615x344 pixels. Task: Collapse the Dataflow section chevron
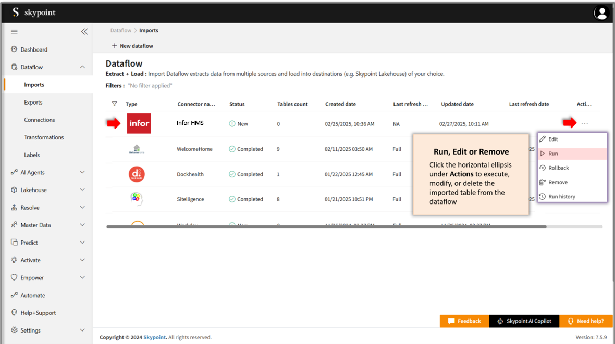pyautogui.click(x=82, y=67)
